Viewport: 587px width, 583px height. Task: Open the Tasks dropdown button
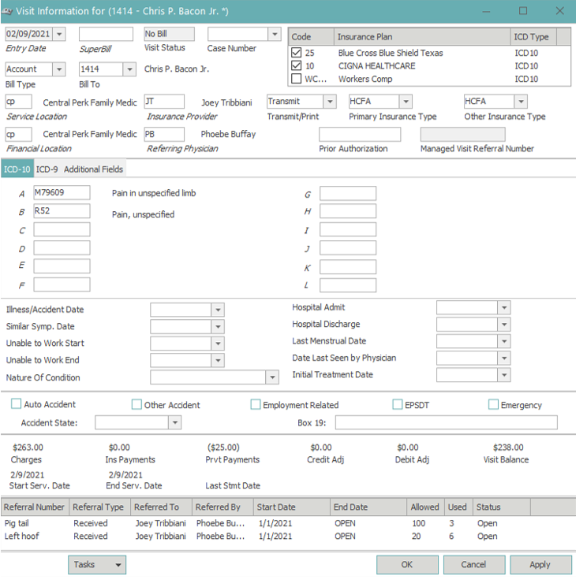pos(96,565)
